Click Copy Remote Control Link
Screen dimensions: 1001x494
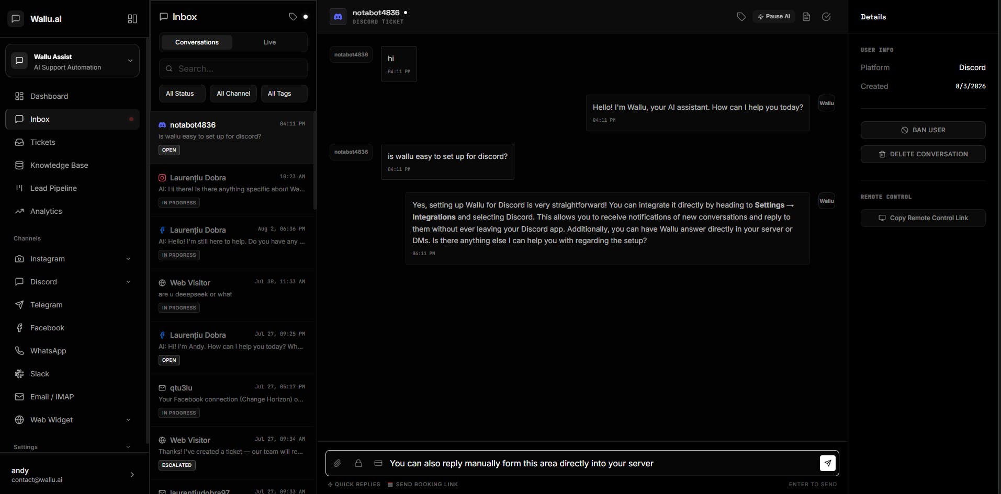tap(923, 218)
